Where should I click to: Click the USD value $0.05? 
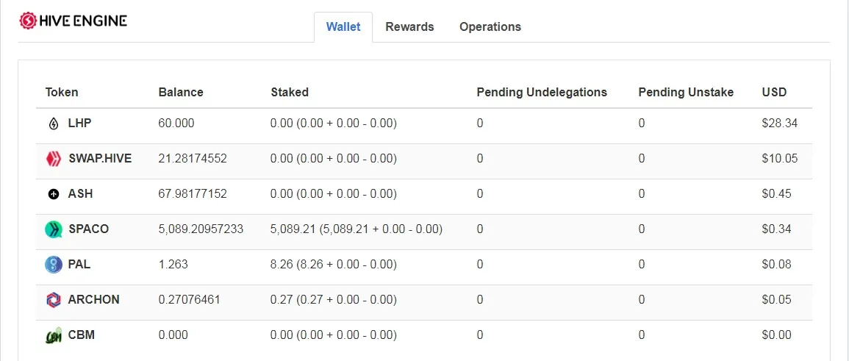click(x=776, y=300)
